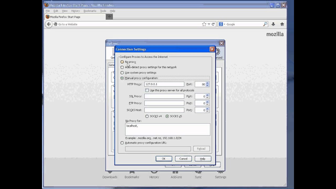Open a new tab with plus button
Screen dimensions: 336x189
(x=109, y=17)
